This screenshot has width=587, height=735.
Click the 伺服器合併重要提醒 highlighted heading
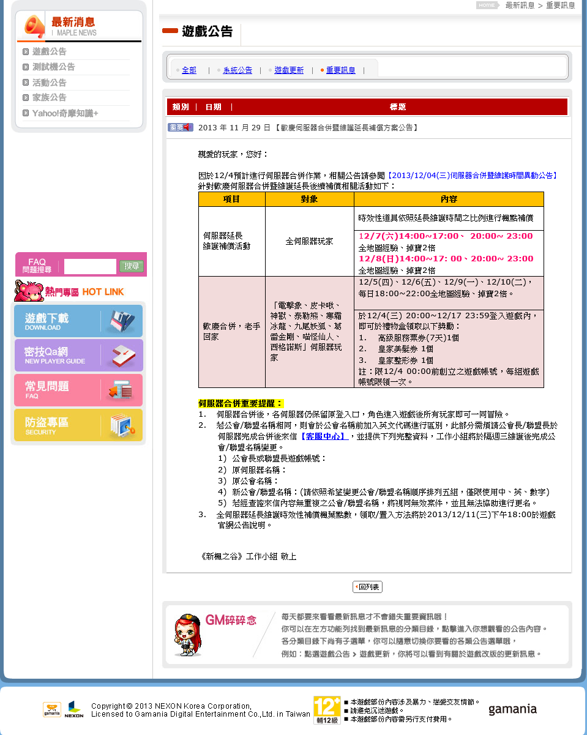click(x=241, y=403)
